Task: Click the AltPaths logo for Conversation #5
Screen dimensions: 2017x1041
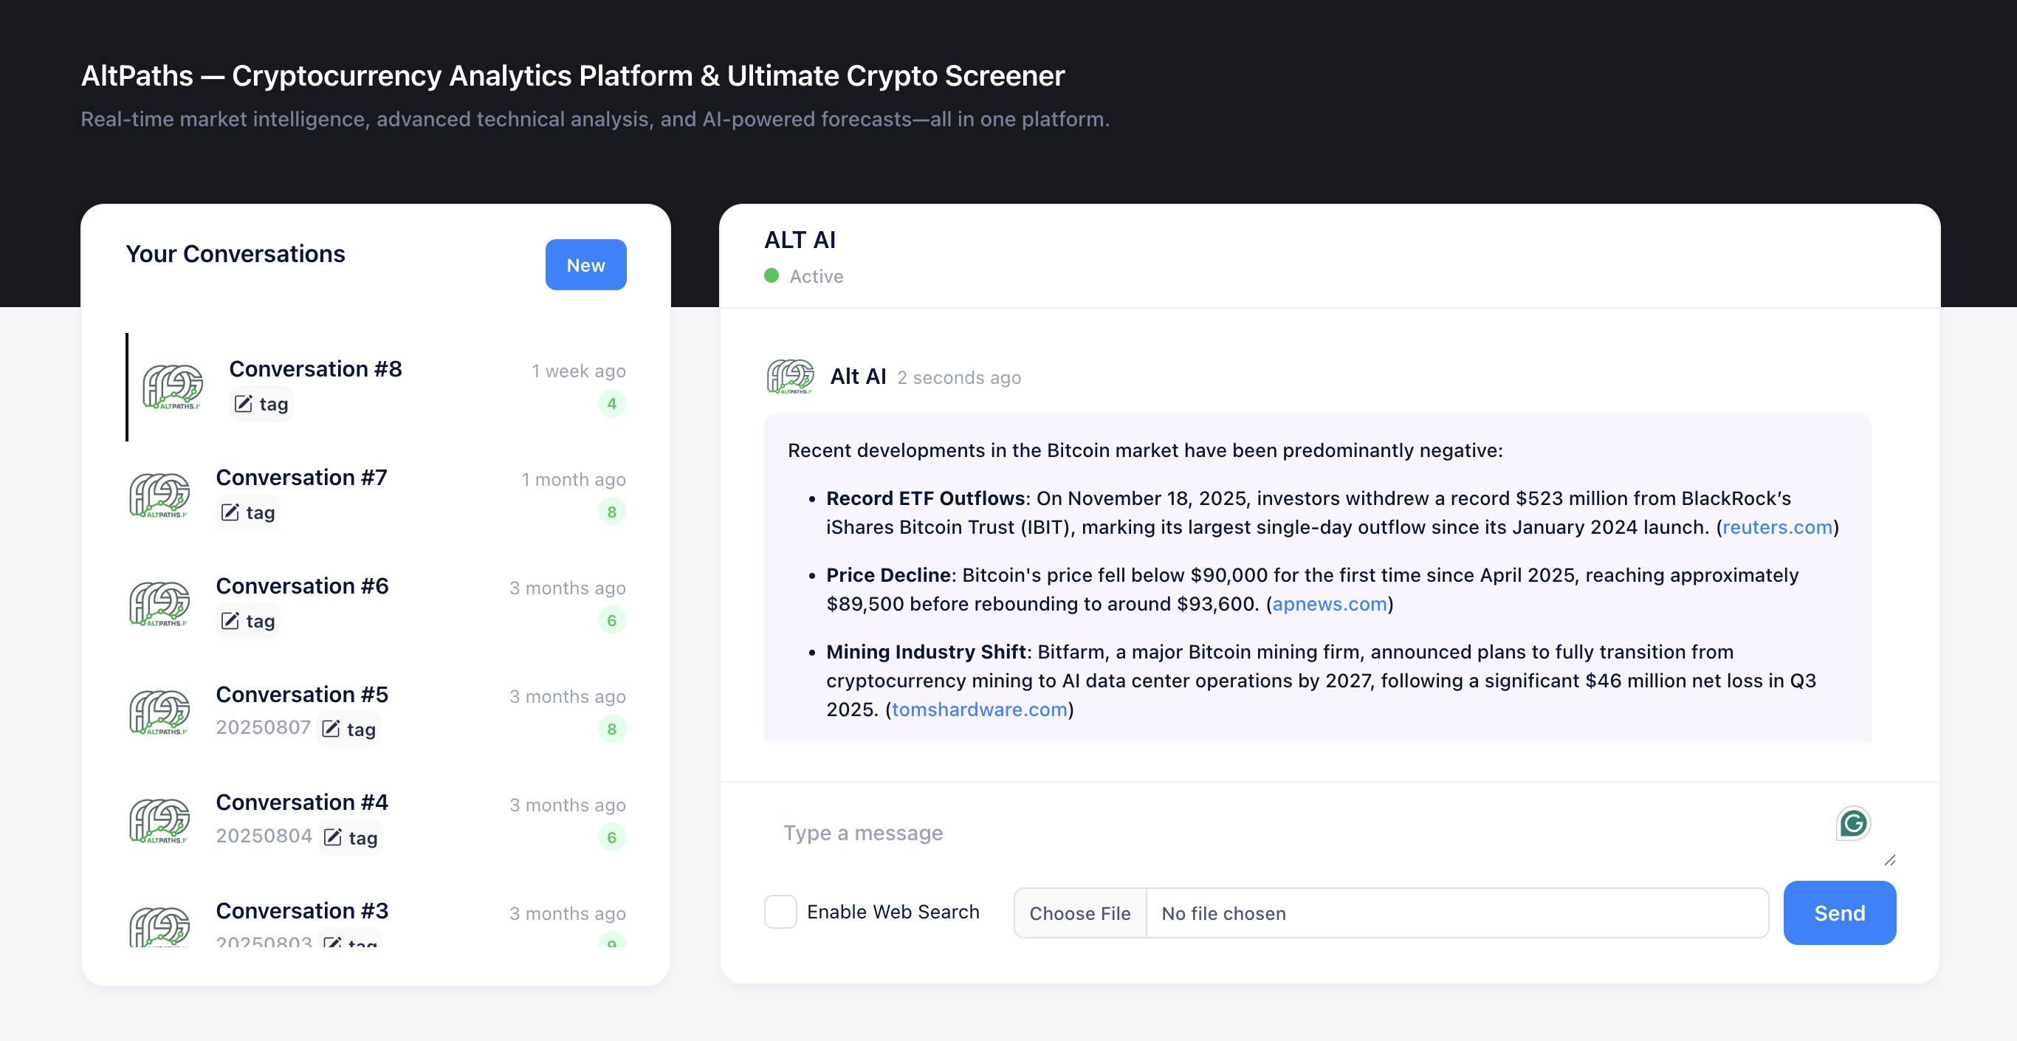Action: pos(159,712)
